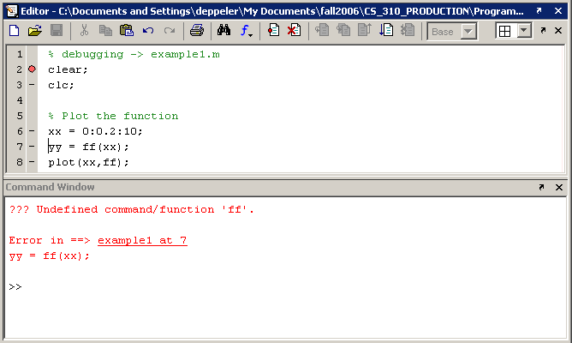Set breakpoint at line 7 dash
This screenshot has width=572, height=343.
[x=32, y=147]
